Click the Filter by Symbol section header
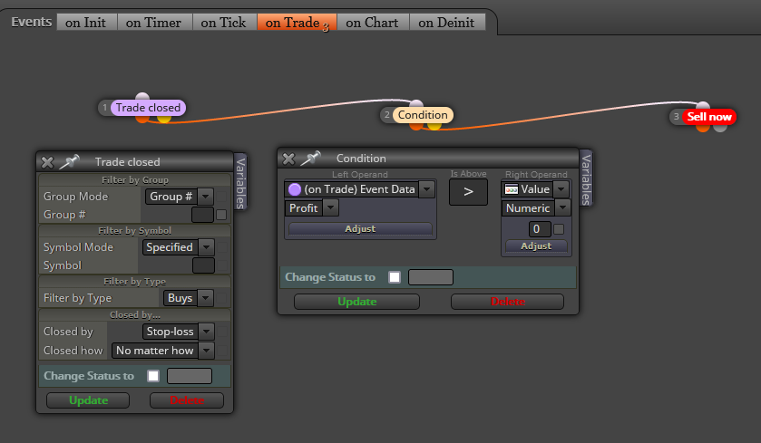The height and width of the screenshot is (443, 761). 135,231
